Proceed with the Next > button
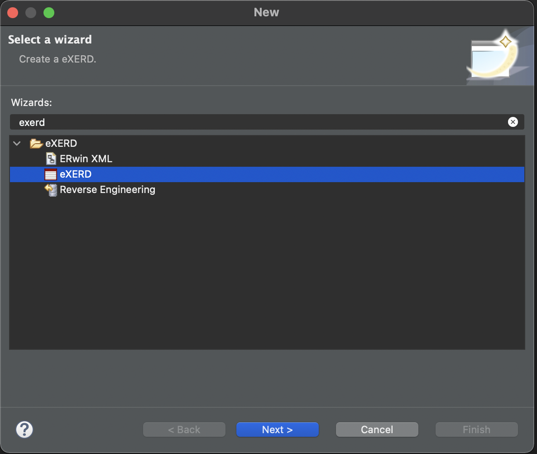The image size is (537, 454). pyautogui.click(x=278, y=430)
